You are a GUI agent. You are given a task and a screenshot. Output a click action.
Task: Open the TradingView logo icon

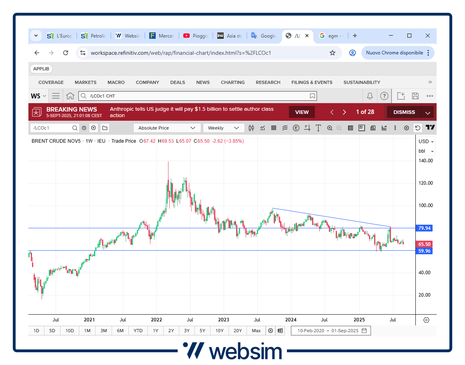430,128
